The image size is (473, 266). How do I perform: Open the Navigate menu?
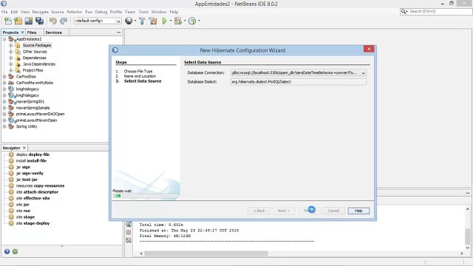[41, 12]
